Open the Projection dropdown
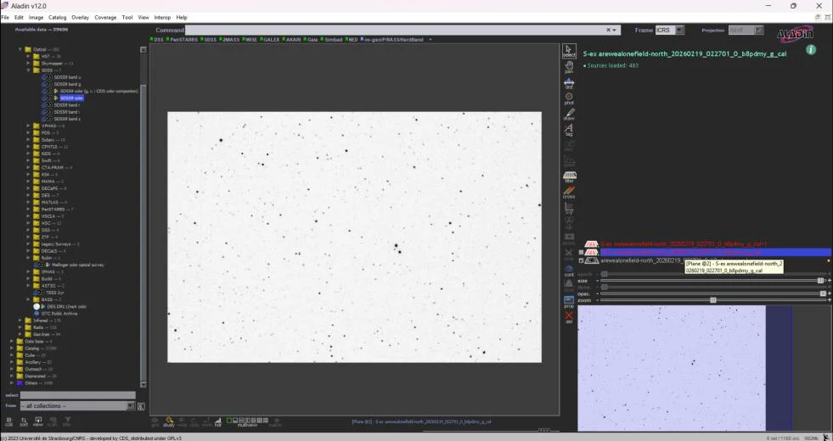The image size is (833, 441). (746, 31)
